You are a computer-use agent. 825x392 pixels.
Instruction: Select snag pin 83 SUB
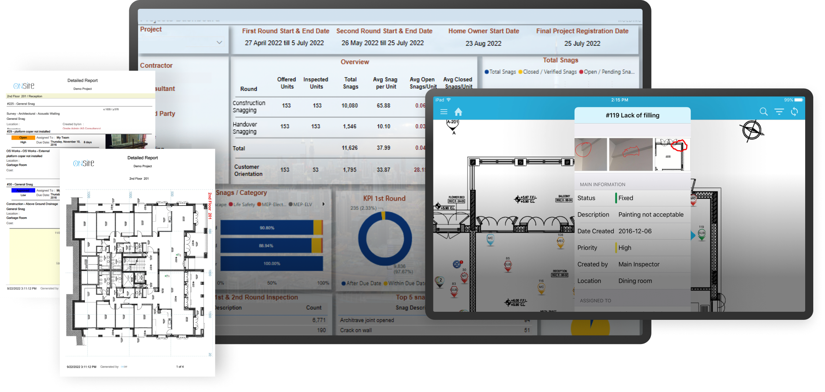(x=454, y=291)
